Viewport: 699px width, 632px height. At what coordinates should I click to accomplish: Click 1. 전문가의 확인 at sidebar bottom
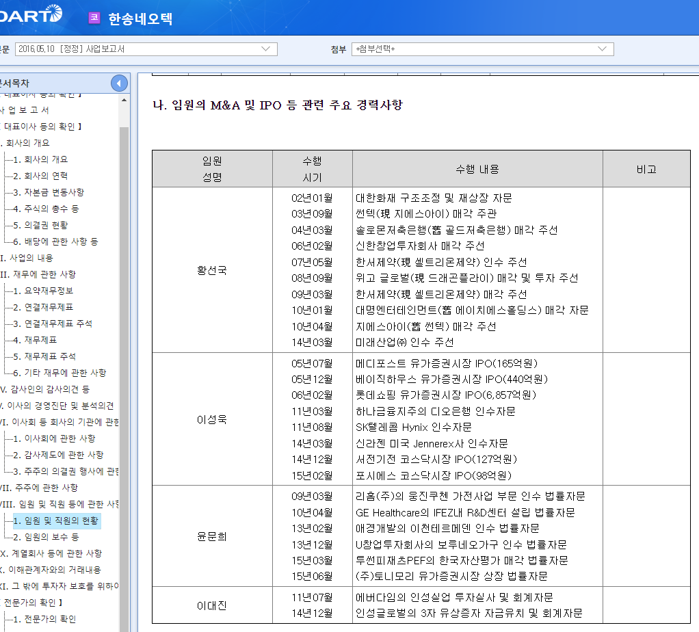[45, 618]
